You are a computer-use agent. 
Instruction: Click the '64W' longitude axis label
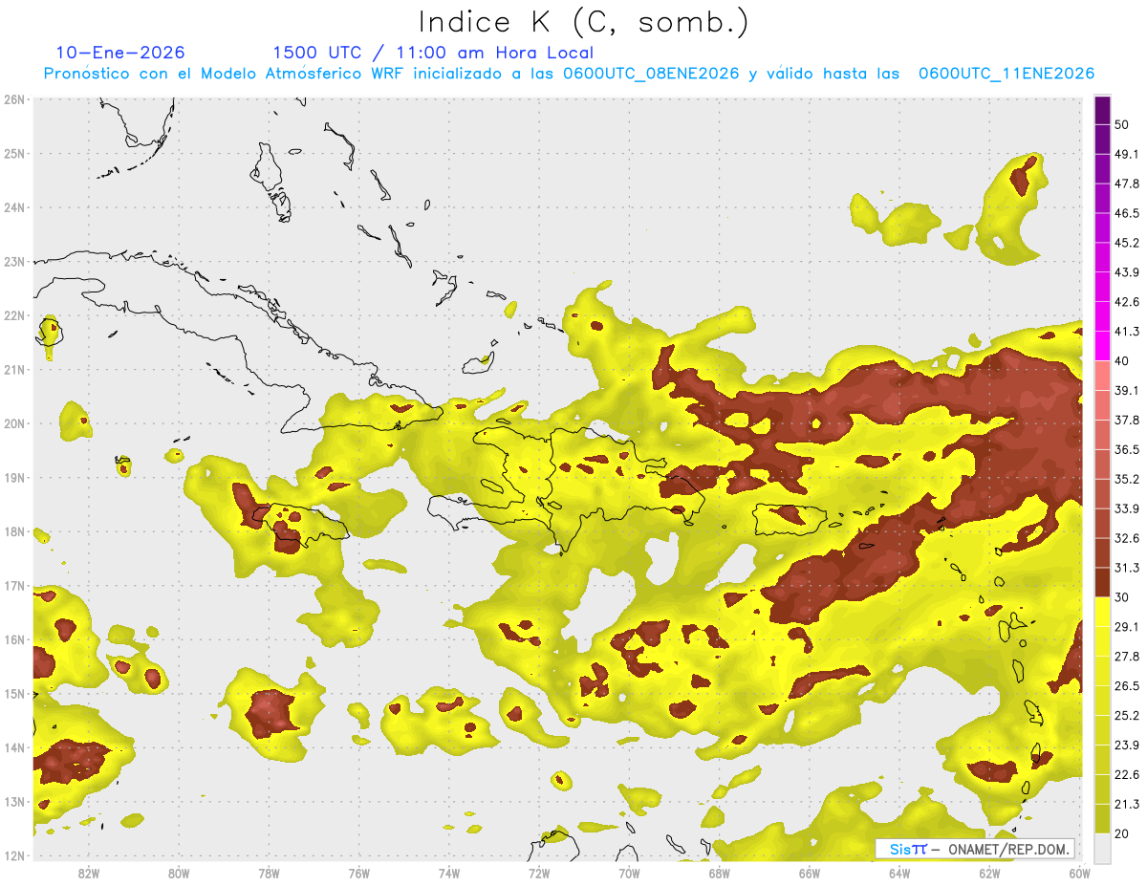(899, 874)
